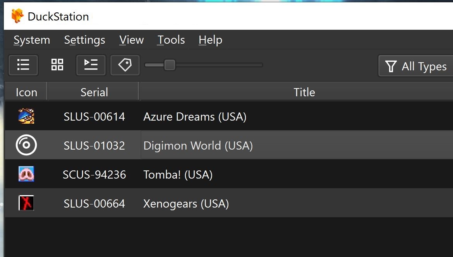Screen dimensions: 453x257
Task: Open the Tools menu
Action: [171, 40]
